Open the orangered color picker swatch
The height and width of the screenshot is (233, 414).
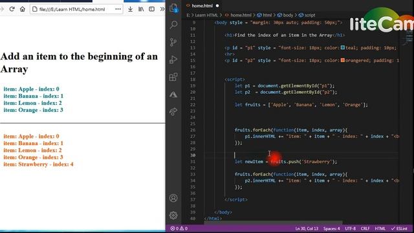tap(343, 60)
